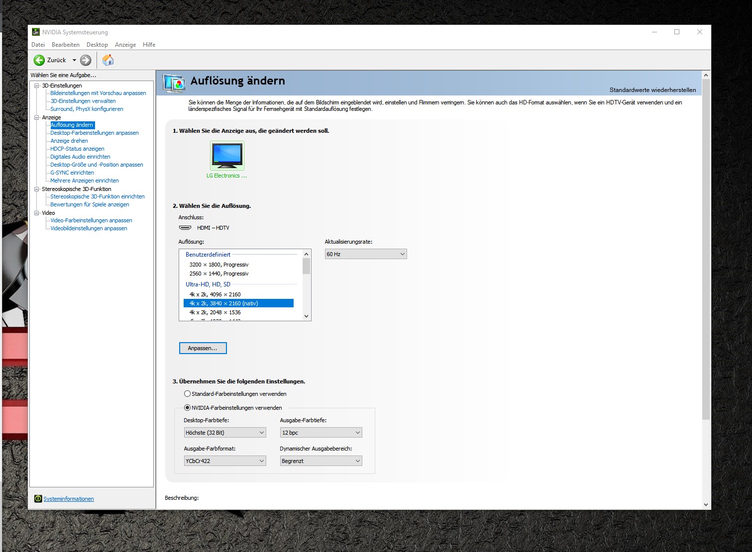This screenshot has width=752, height=552.
Task: Click the Ultra-HD, HD, SD group header
Action: click(208, 284)
